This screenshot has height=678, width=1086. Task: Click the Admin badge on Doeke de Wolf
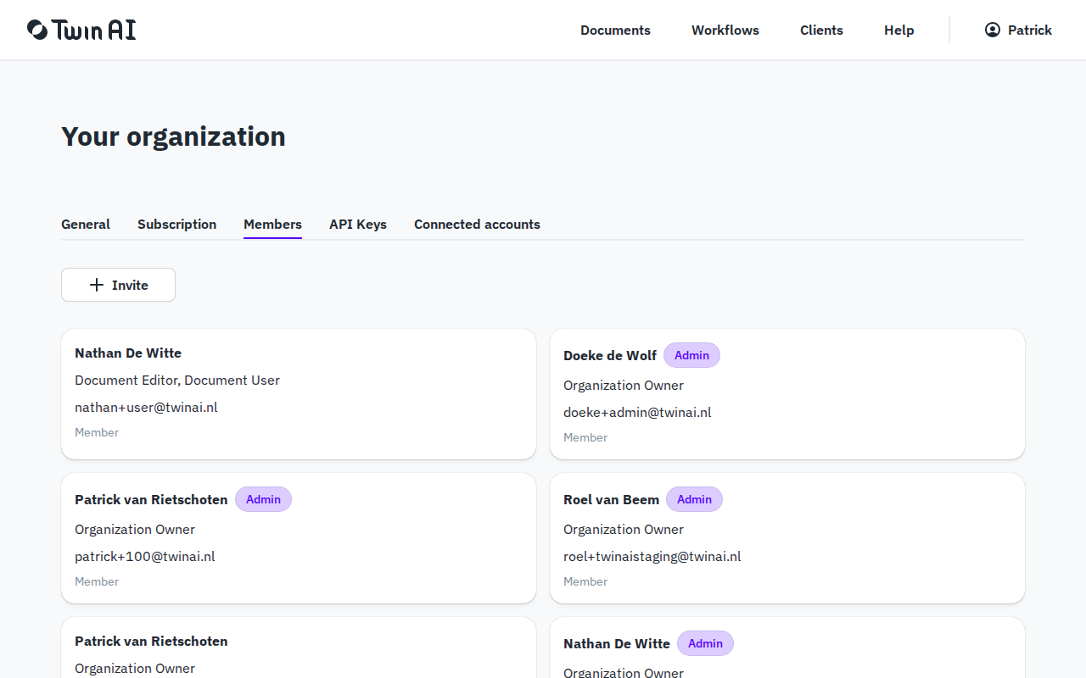click(x=691, y=355)
